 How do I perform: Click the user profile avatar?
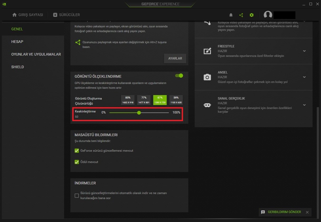268,15
